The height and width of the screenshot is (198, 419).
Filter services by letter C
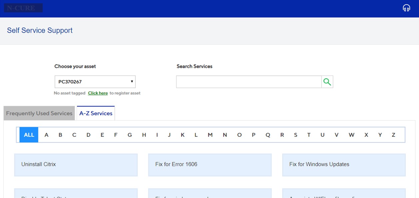74,135
